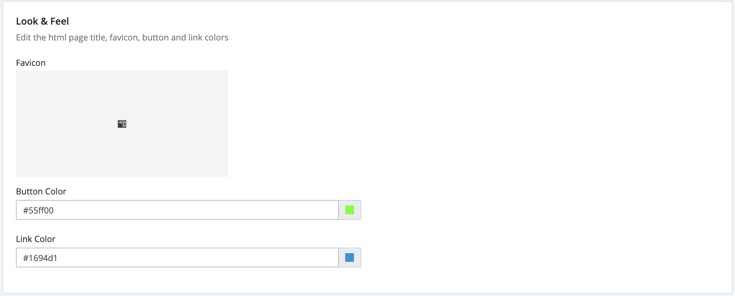Focus the Link Color hex input field
Screen dimensions: 735x296
point(177,258)
